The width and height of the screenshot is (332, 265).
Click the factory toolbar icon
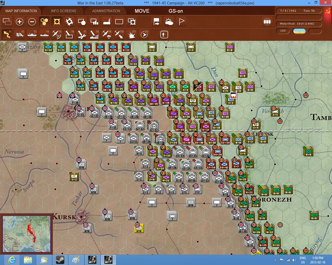(x=107, y=21)
